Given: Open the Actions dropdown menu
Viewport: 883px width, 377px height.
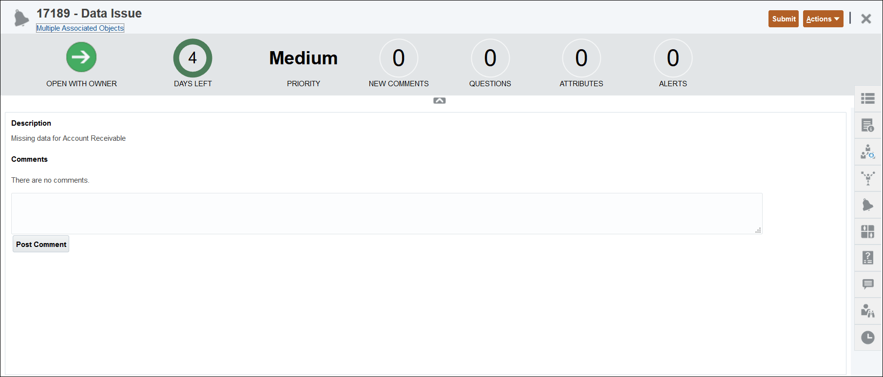Looking at the screenshot, I should (823, 19).
